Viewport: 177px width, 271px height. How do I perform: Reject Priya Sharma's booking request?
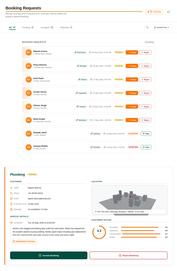tap(145, 66)
